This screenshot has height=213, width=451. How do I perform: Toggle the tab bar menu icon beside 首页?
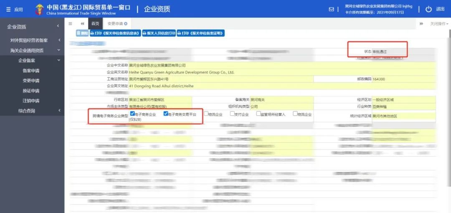(70, 24)
